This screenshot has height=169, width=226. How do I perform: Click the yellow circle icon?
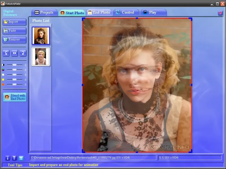pos(3,80)
